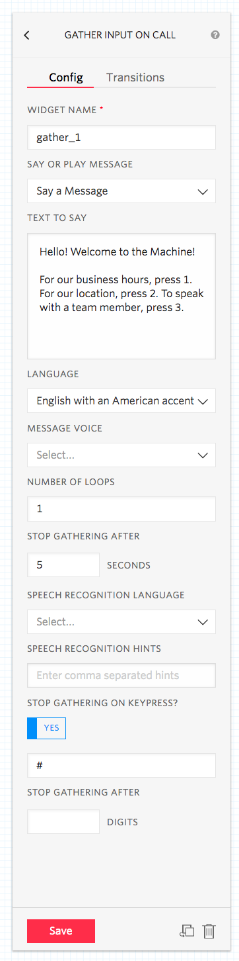Click the Widget Name field with gather_1
The width and height of the screenshot is (239, 961).
point(121,138)
